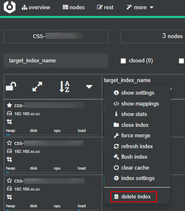
Task: Expand the caret dropdown next to the sort icon
Action: pyautogui.click(x=89, y=87)
